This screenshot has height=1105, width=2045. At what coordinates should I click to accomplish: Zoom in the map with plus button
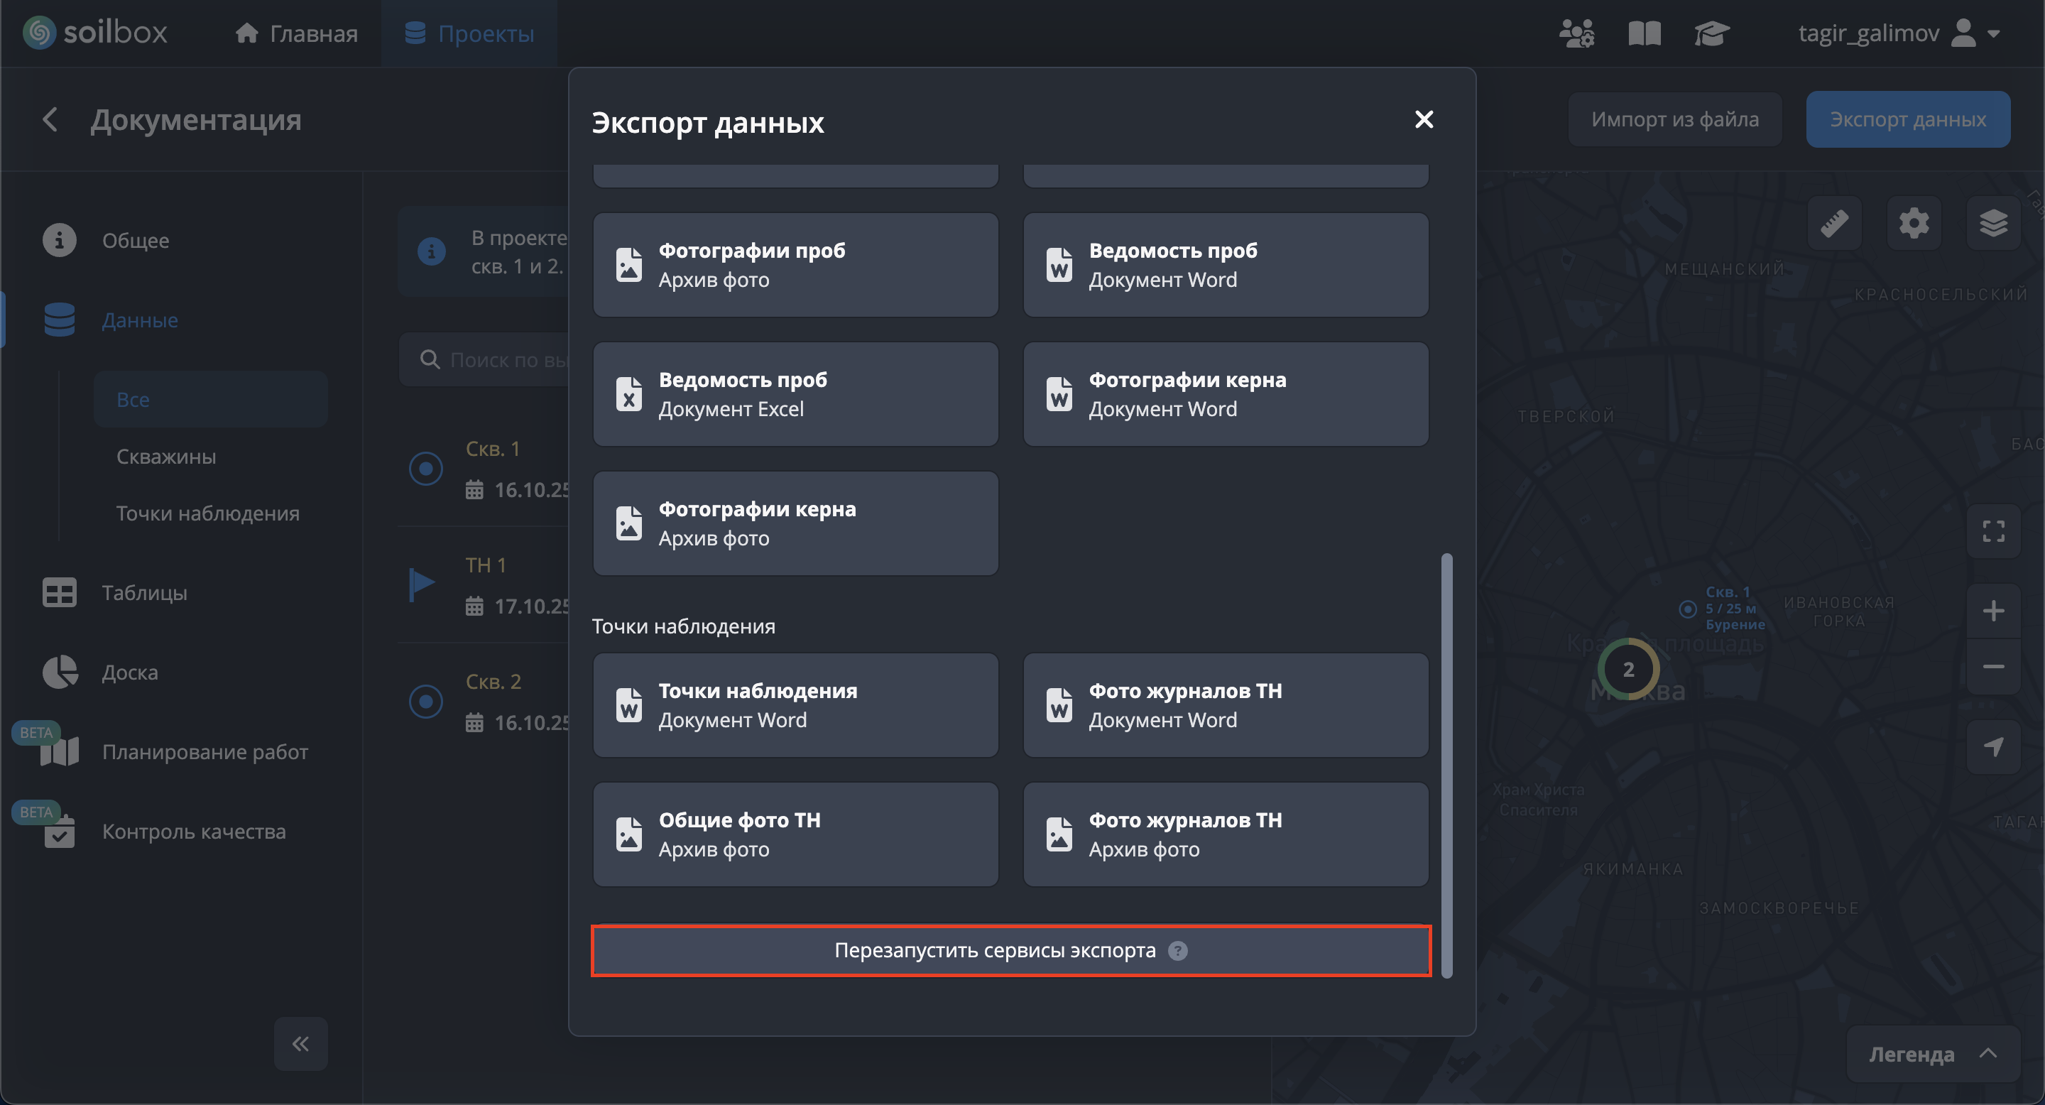(x=1992, y=611)
